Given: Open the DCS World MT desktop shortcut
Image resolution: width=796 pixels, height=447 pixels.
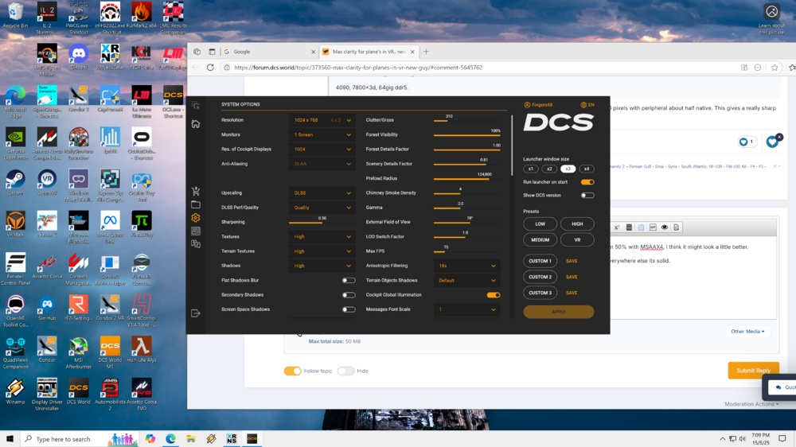Looking at the screenshot, I should [x=110, y=352].
